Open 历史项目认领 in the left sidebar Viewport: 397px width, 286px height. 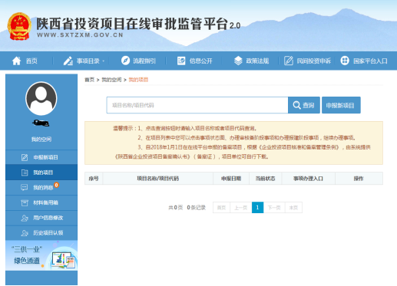41,233
